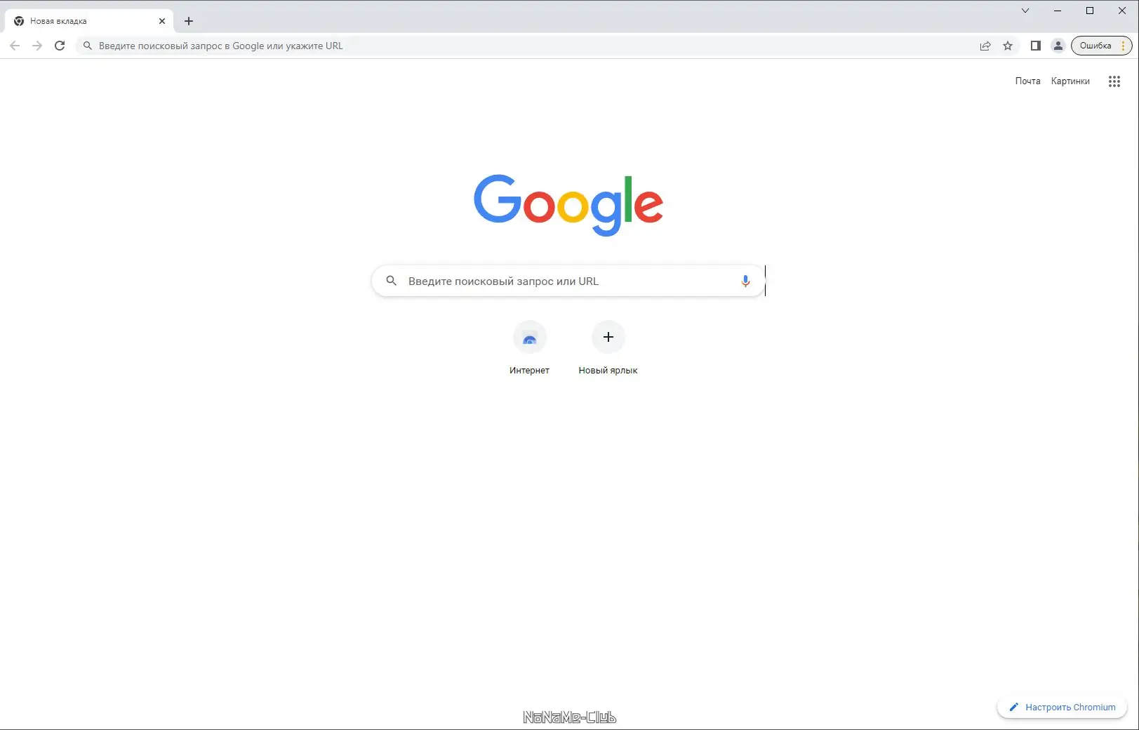Screen dimensions: 1139x730
Task: Open the profile avatar icon
Action: click(x=1058, y=46)
